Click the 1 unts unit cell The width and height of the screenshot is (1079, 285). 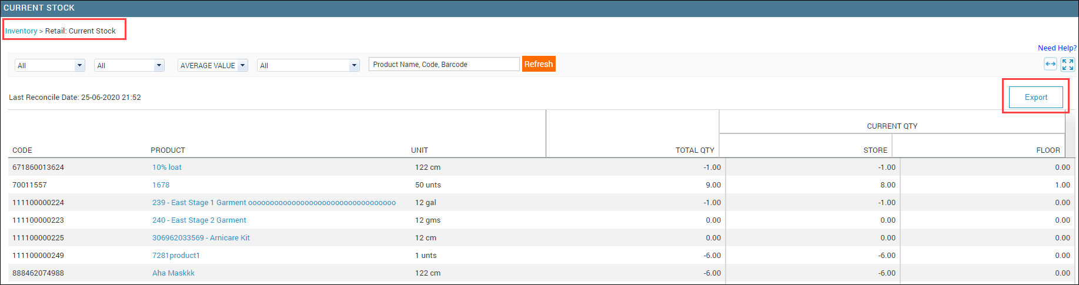click(426, 256)
